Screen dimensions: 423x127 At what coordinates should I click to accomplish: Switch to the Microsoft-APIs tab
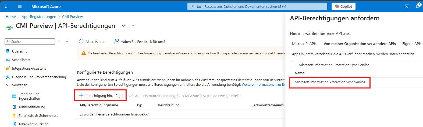304,44
